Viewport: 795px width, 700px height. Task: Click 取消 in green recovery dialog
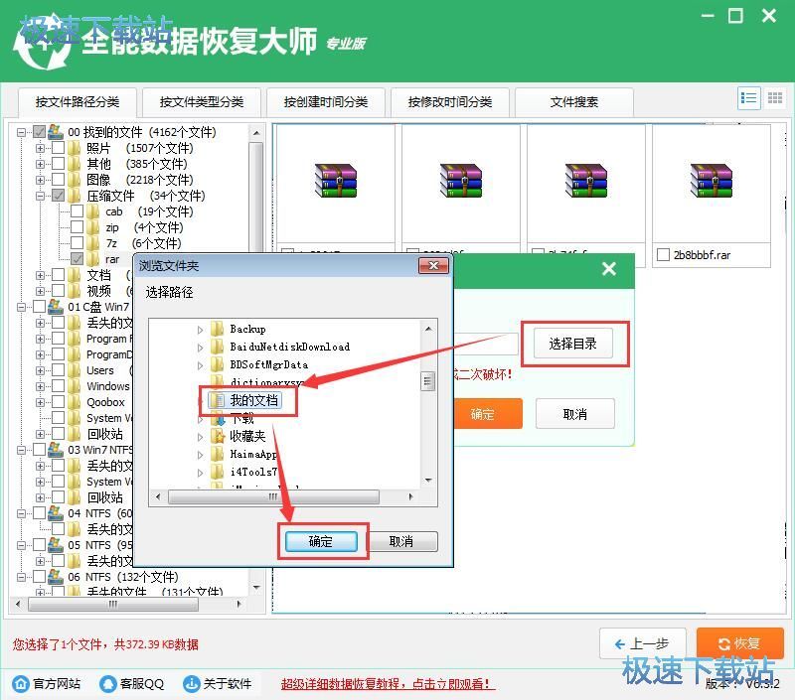(x=575, y=414)
